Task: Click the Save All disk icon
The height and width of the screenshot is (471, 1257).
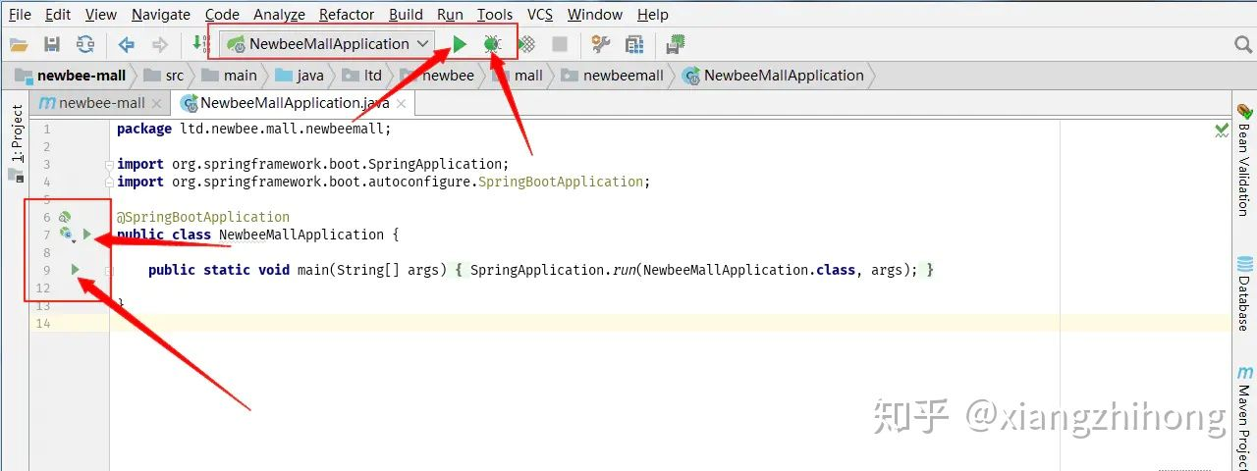Action: coord(52,44)
